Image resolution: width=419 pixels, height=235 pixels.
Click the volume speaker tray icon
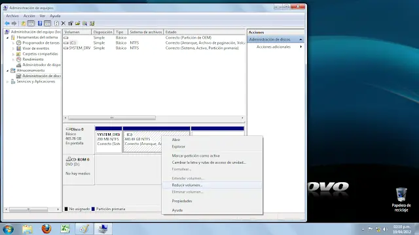point(385,229)
